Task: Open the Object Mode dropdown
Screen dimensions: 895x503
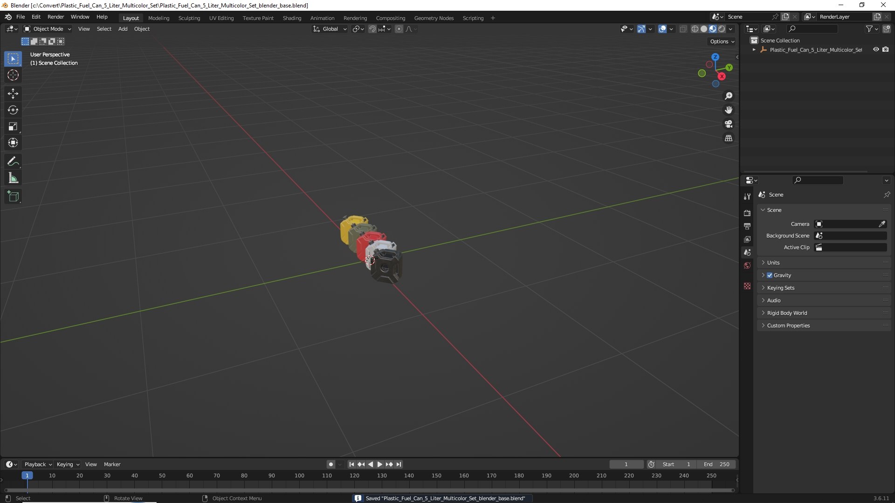Action: pyautogui.click(x=48, y=29)
